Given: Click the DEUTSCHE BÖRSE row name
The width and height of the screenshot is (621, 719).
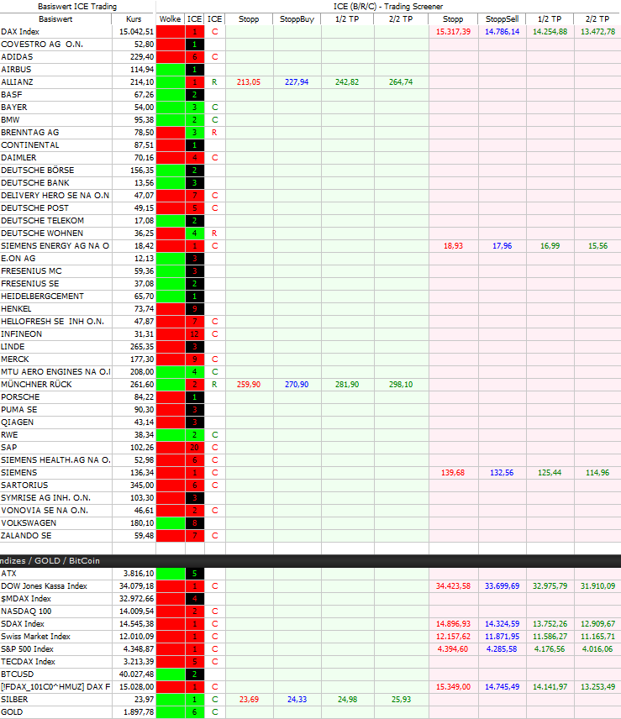Looking at the screenshot, I should [38, 171].
